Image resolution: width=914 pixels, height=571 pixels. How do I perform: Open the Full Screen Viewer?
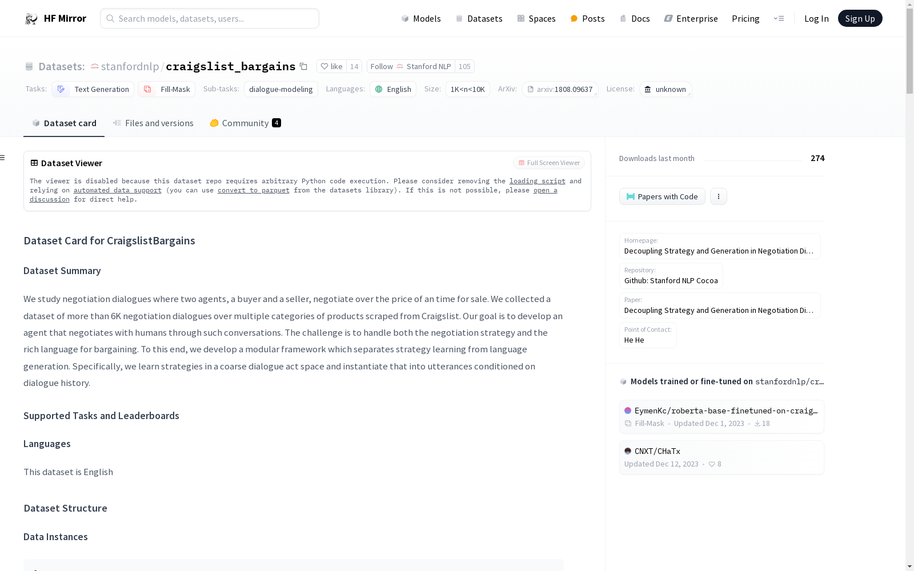point(548,163)
